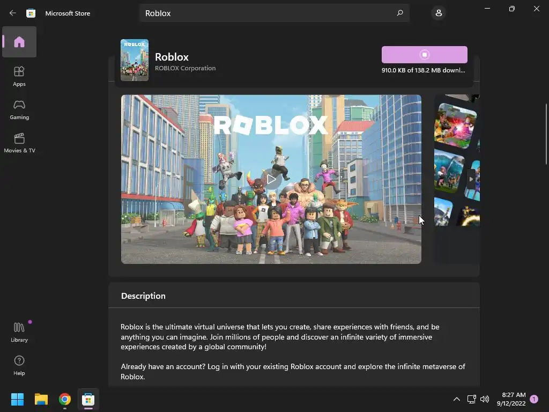Open the user account profile icon
The height and width of the screenshot is (412, 549).
439,13
